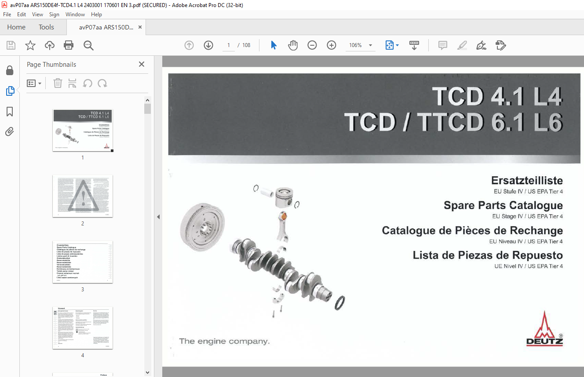
Task: Open the File menu
Action: [7, 14]
